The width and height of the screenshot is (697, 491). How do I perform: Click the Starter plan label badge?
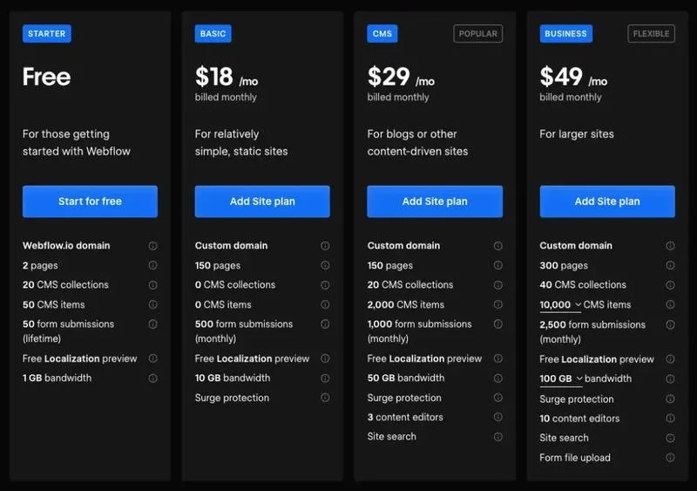tap(46, 34)
